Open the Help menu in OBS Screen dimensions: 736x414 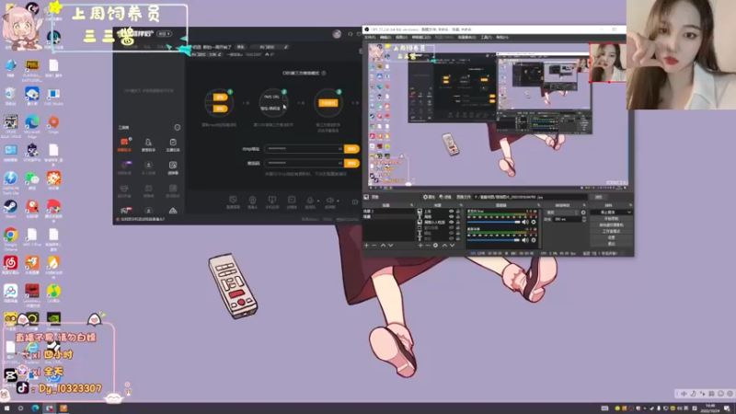pyautogui.click(x=502, y=37)
